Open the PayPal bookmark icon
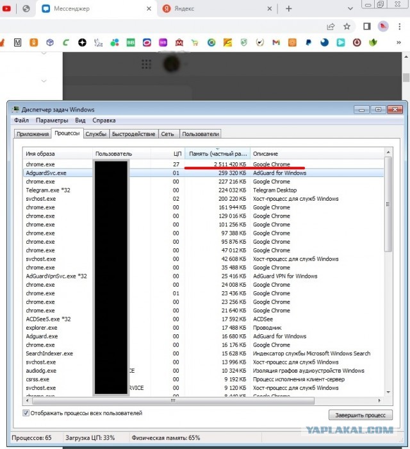This screenshot has width=410, height=449. (308, 43)
